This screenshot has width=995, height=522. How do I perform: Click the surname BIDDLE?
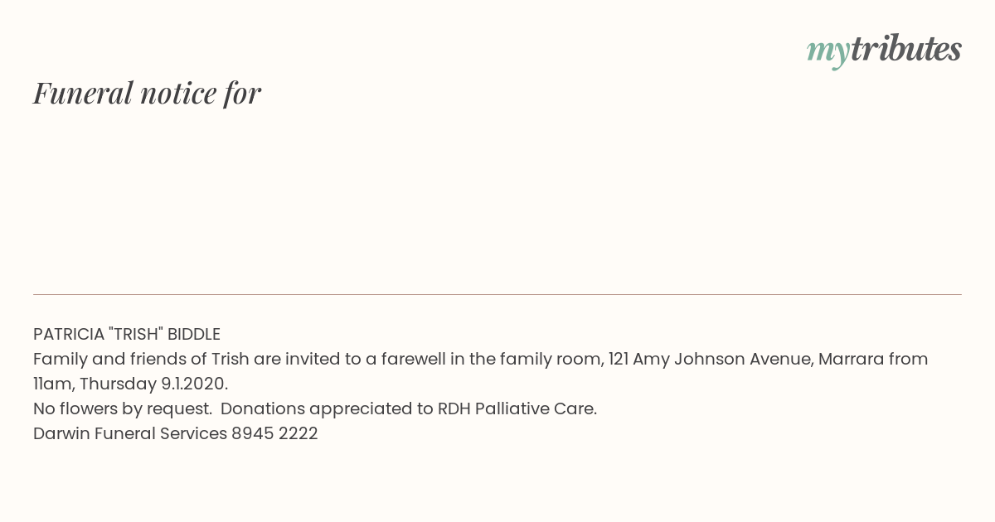pos(194,334)
